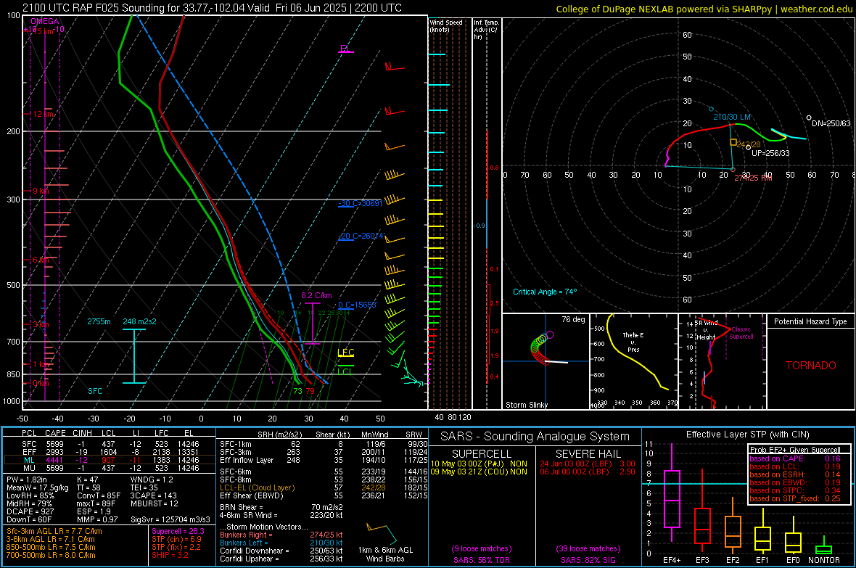
Task: Click the based on STPC: 0.34 line
Action: [795, 490]
